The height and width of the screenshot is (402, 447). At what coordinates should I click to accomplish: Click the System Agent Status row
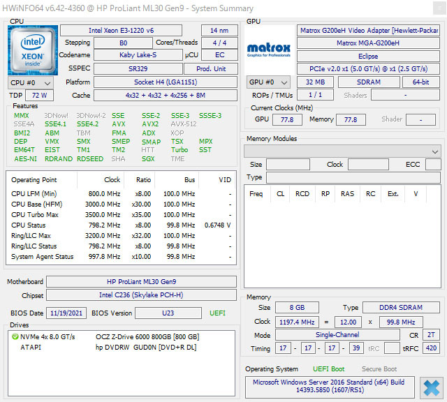(121, 257)
